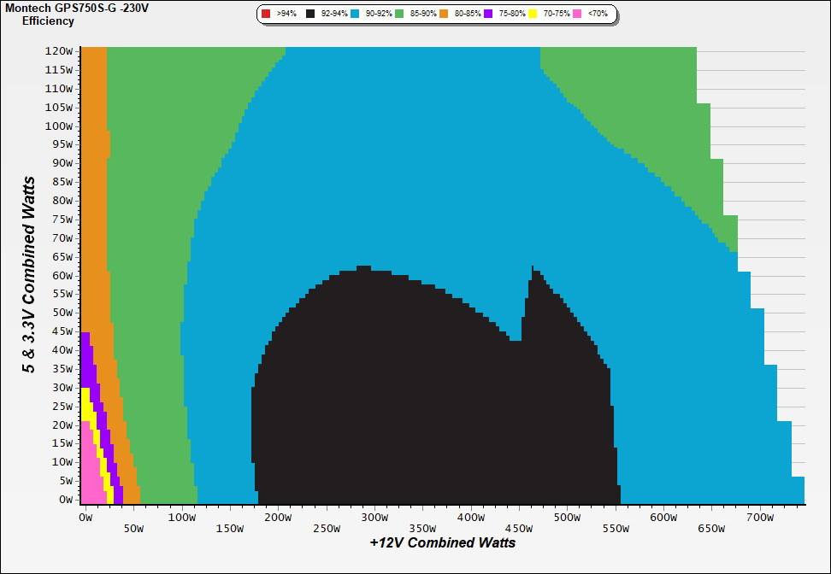The height and width of the screenshot is (574, 831).
Task: Click the black 92-94% efficiency region in chart
Action: coord(385,410)
